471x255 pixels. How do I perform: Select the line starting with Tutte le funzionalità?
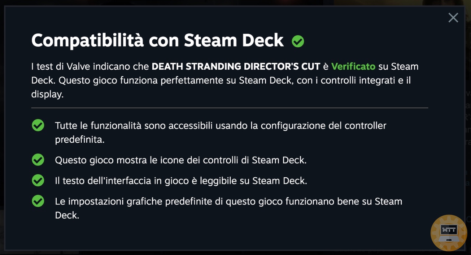click(221, 133)
